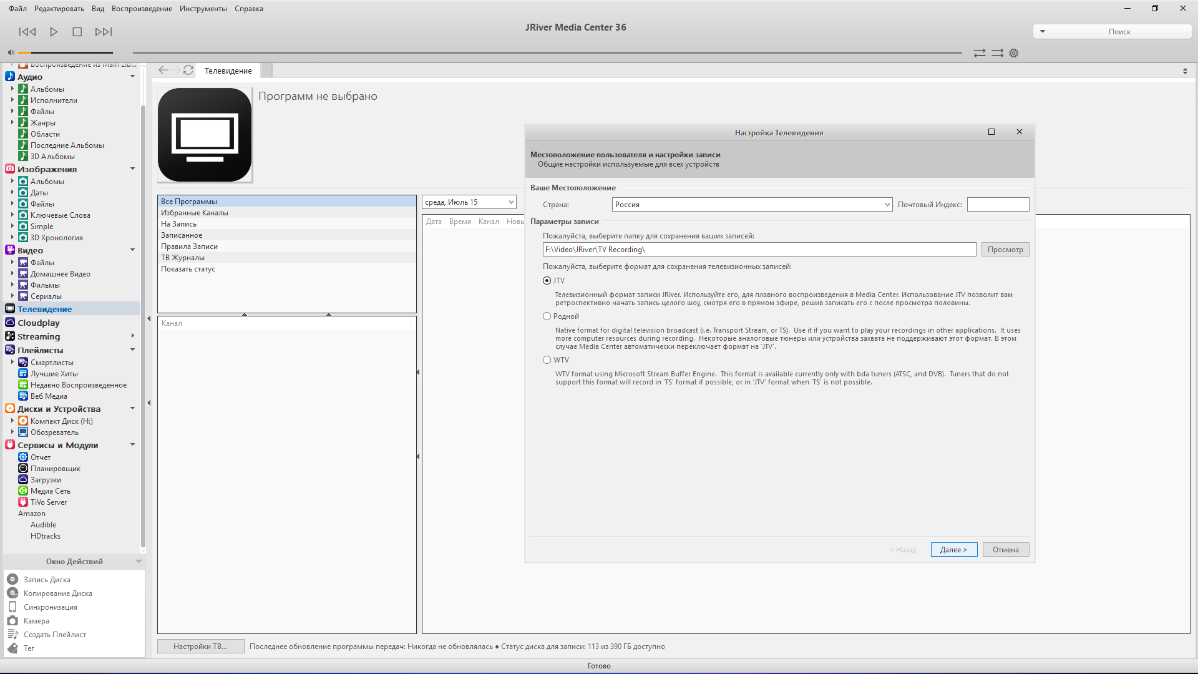Refresh the current view
This screenshot has height=674, width=1198.
(188, 71)
